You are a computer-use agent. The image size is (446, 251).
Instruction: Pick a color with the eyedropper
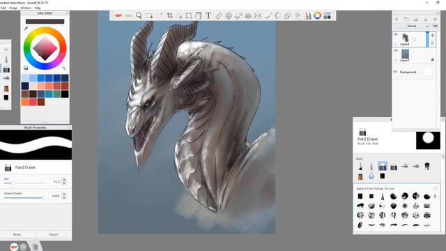(26, 28)
